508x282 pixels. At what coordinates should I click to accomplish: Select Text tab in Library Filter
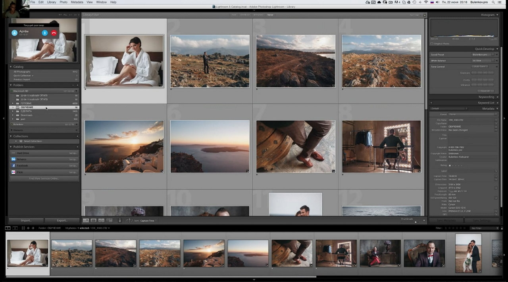point(234,15)
